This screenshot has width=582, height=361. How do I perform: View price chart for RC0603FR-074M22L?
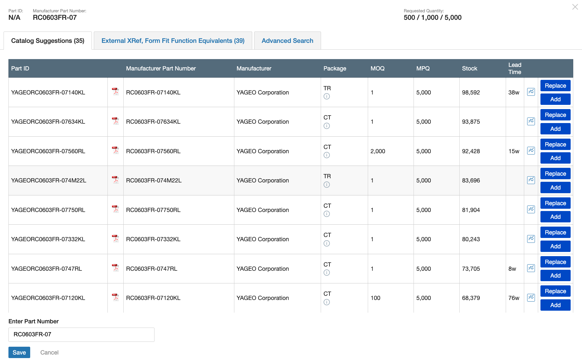pos(531,180)
